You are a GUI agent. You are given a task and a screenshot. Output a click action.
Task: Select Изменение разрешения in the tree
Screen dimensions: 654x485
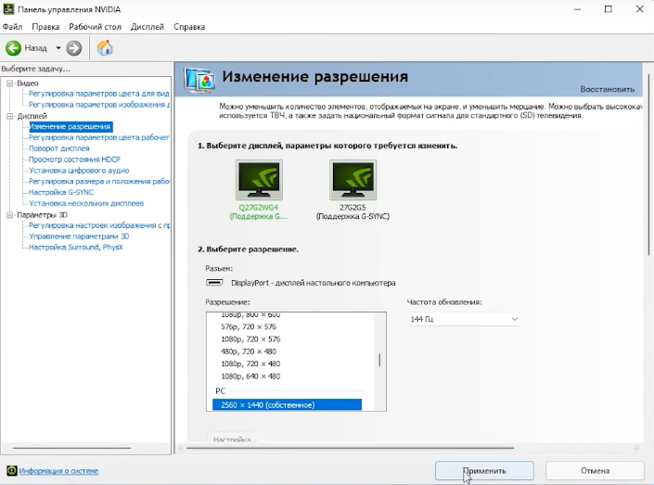pos(71,127)
